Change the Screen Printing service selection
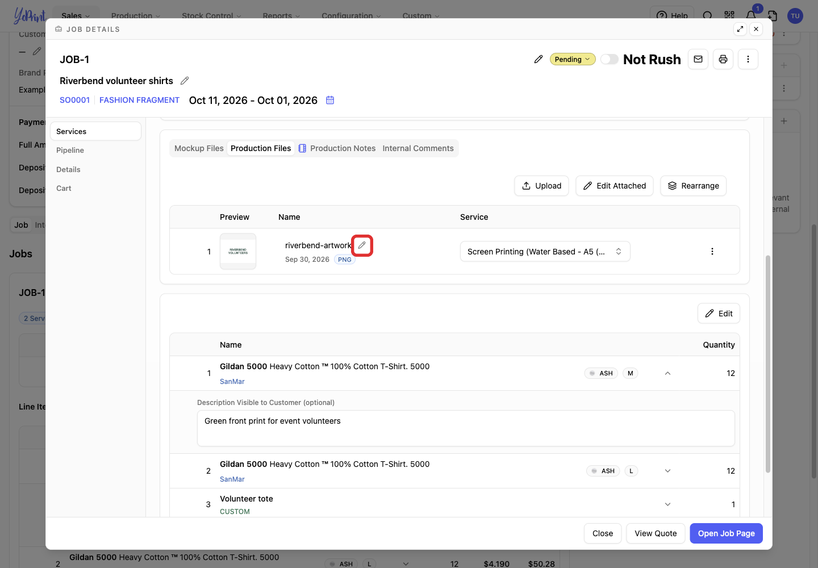This screenshot has width=818, height=568. click(x=545, y=252)
